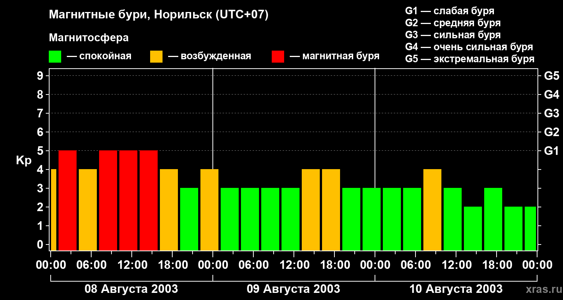Click the right-axis G5 label beside the chart

[551, 76]
